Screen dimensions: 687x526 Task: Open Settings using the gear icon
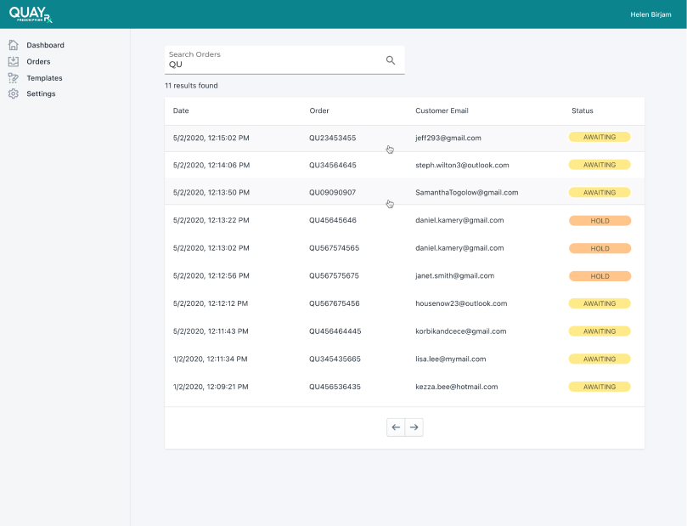click(13, 93)
